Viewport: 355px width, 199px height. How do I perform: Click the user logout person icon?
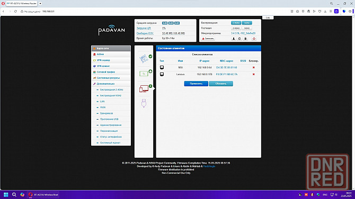(234, 39)
